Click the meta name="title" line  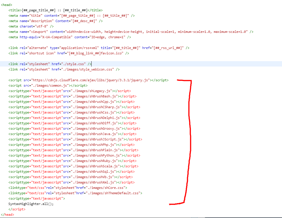pyautogui.click(x=71, y=16)
